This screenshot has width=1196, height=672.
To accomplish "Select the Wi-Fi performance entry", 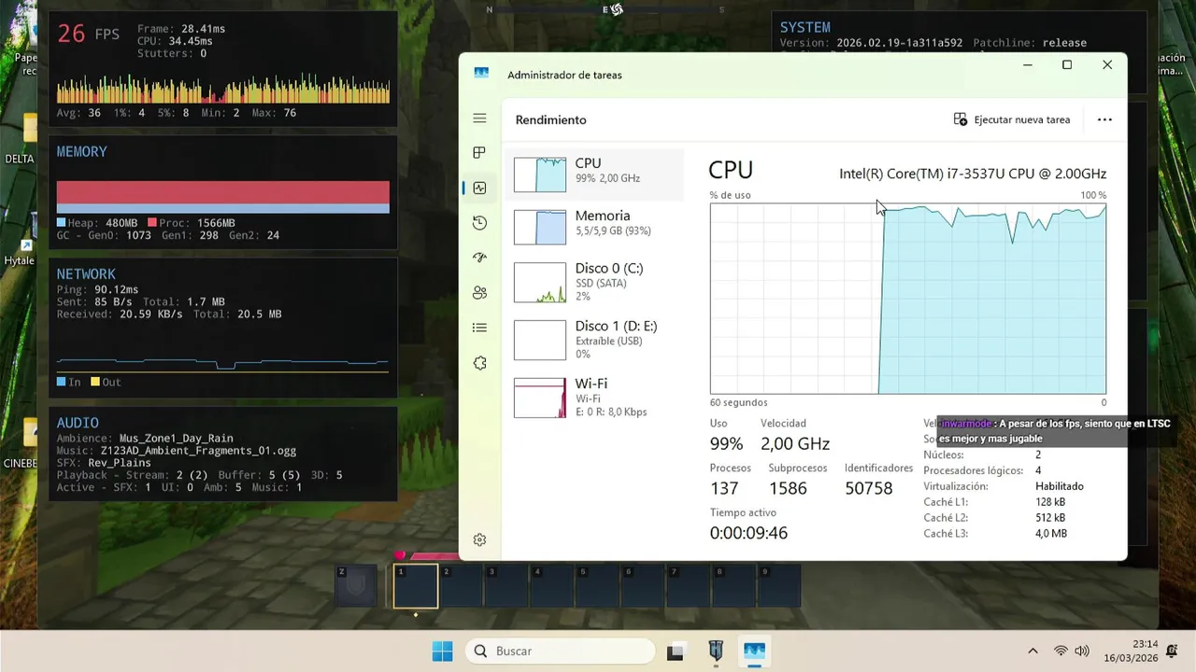I will tap(594, 398).
